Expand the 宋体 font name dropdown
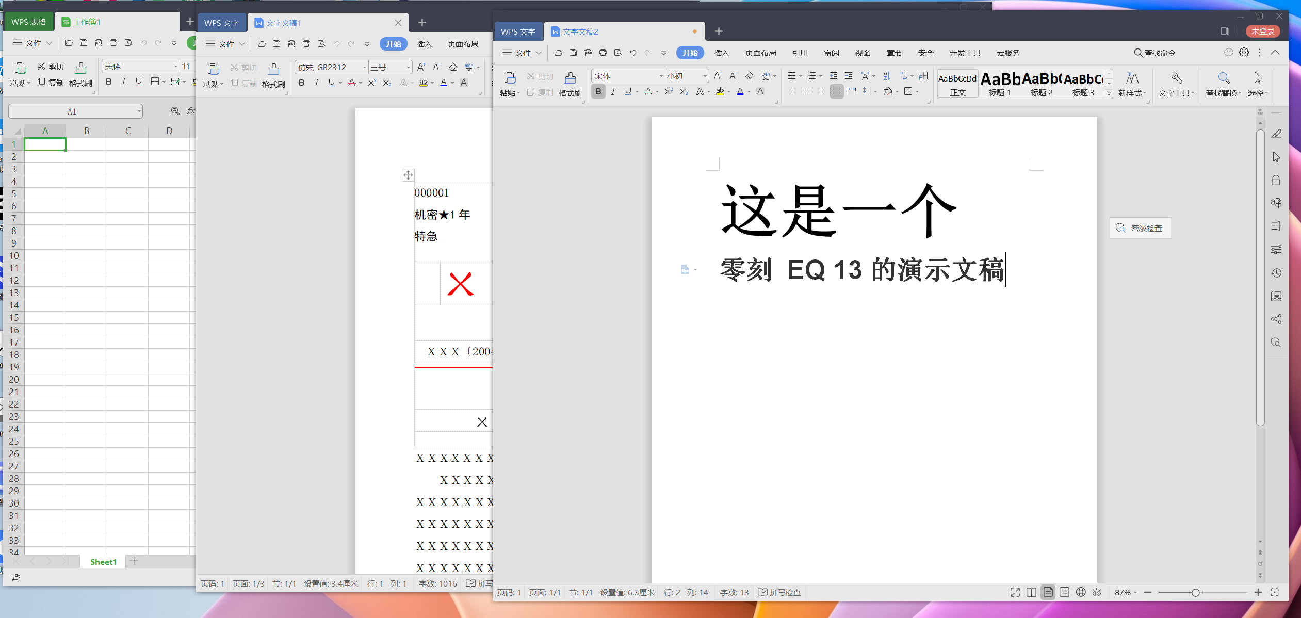 tap(661, 76)
